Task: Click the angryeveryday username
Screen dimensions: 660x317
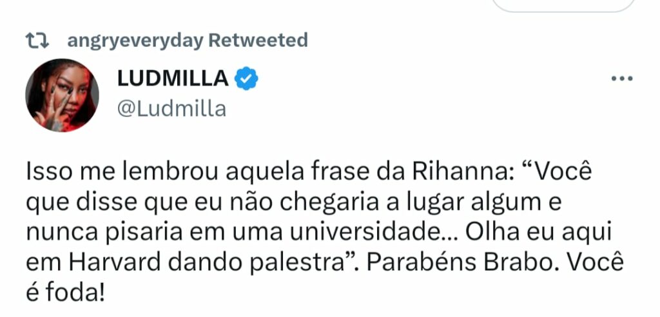Action: [x=135, y=41]
